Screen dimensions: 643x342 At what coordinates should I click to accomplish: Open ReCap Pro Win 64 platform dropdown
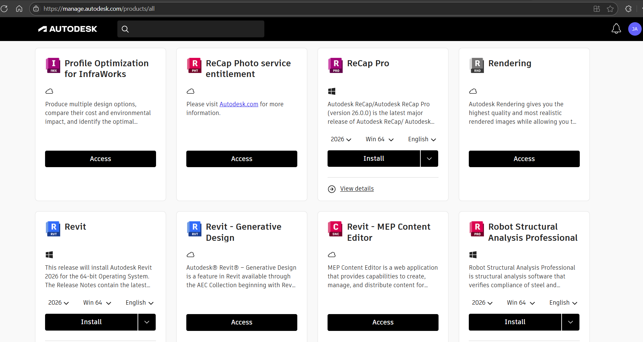379,139
